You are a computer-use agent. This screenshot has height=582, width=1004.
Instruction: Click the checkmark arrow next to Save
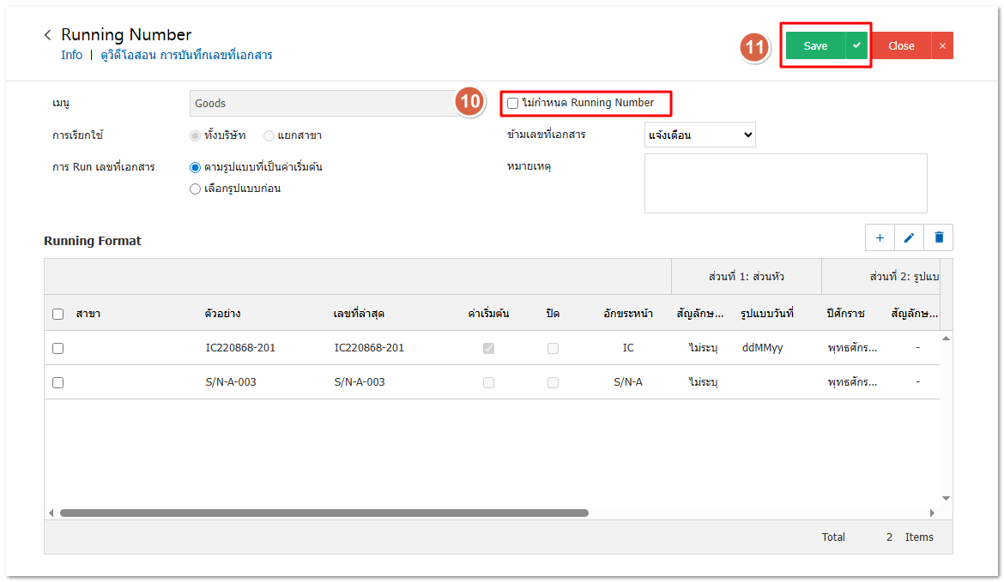click(x=856, y=45)
